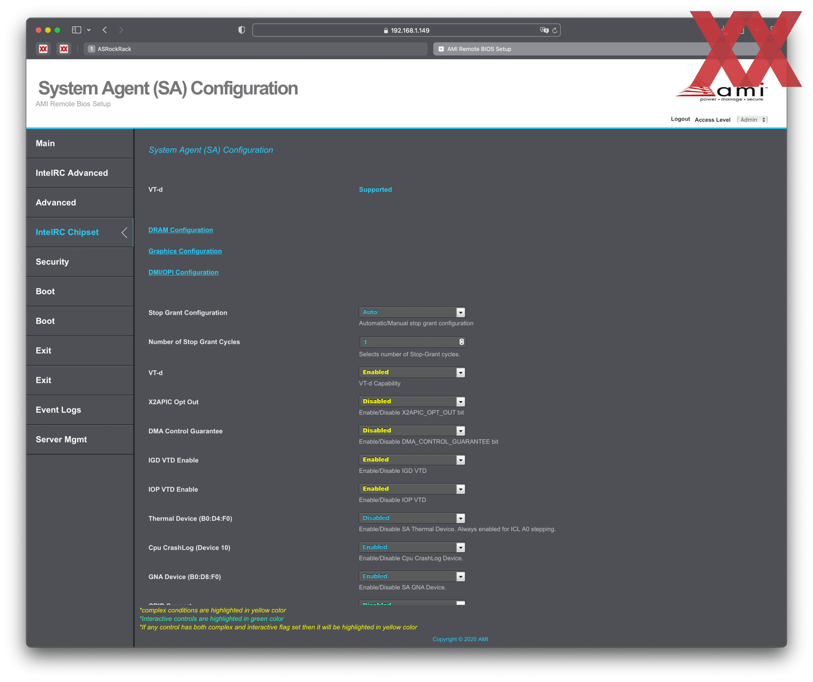Open the Graphics Configuration link
This screenshot has width=813, height=682.
(185, 251)
